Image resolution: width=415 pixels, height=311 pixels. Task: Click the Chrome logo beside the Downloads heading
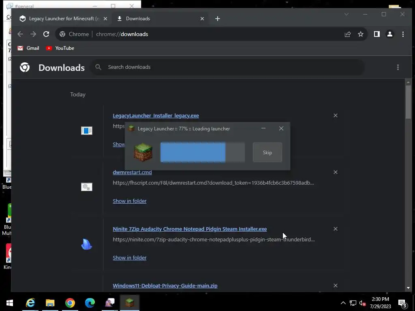pos(25,68)
